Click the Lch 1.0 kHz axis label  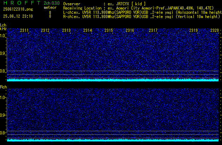tap(2, 36)
